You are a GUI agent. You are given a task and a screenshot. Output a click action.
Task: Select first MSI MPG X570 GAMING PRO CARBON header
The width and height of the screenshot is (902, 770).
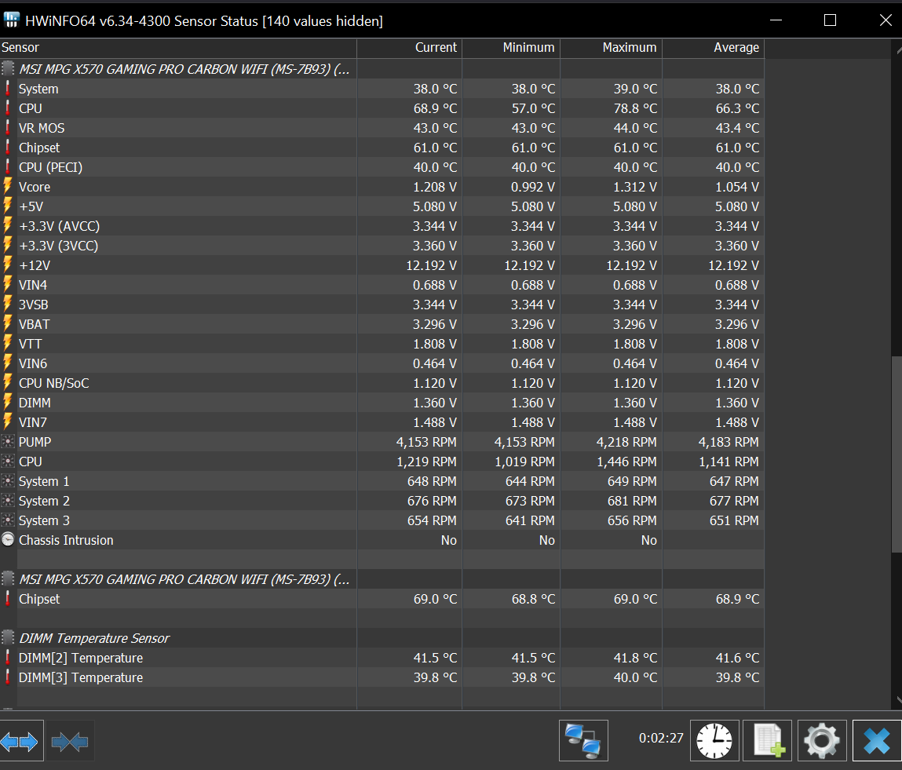point(184,69)
